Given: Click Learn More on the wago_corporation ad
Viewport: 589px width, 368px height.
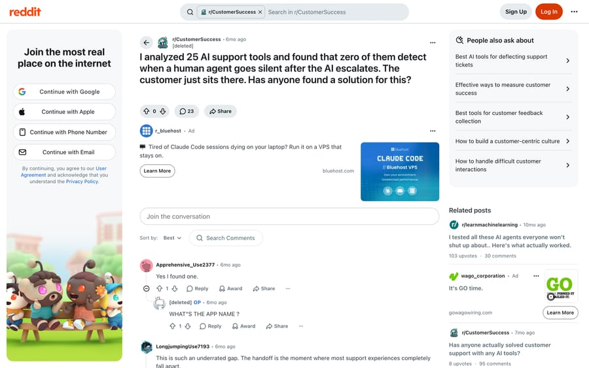Looking at the screenshot, I should (560, 312).
